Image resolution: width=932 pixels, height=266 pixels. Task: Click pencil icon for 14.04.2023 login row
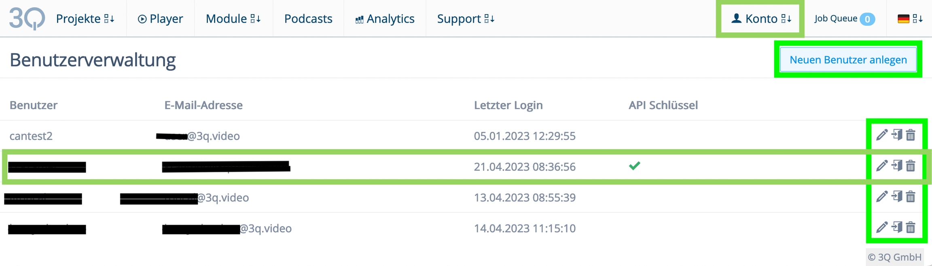(x=882, y=228)
